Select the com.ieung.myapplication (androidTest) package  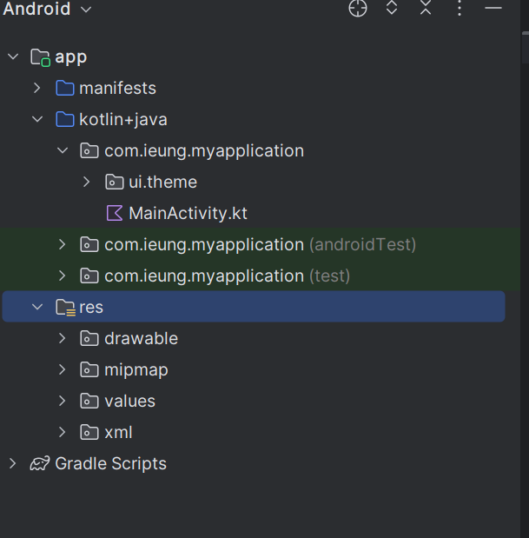click(x=260, y=244)
